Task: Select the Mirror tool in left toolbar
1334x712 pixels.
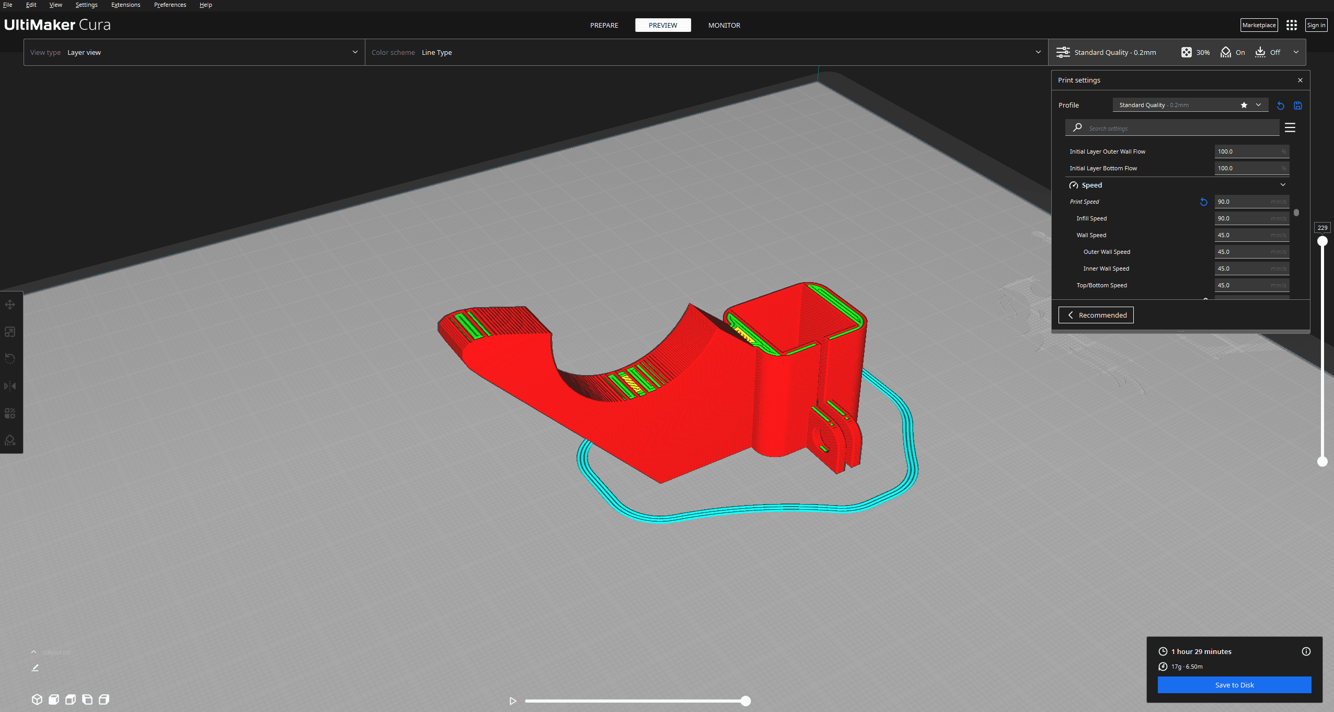Action: pyautogui.click(x=10, y=386)
